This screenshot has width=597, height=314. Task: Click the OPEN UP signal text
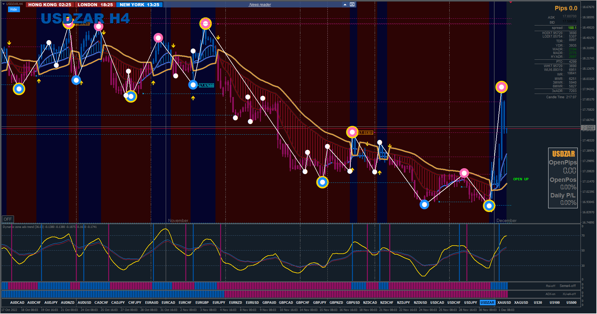coord(521,179)
